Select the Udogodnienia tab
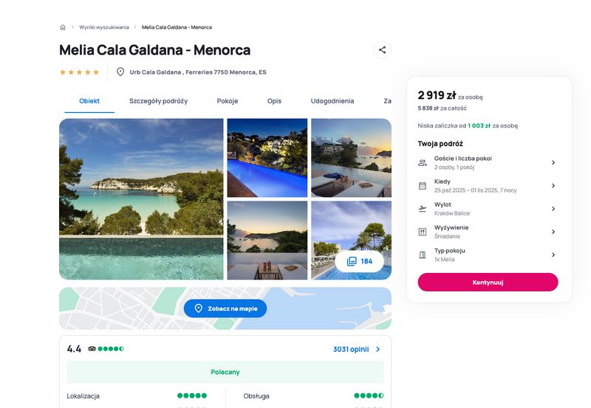The height and width of the screenshot is (408, 591). tap(332, 101)
